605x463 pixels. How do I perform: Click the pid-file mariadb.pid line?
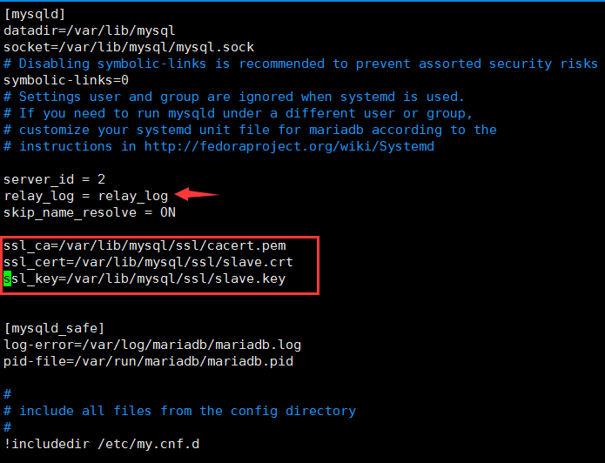coord(149,361)
